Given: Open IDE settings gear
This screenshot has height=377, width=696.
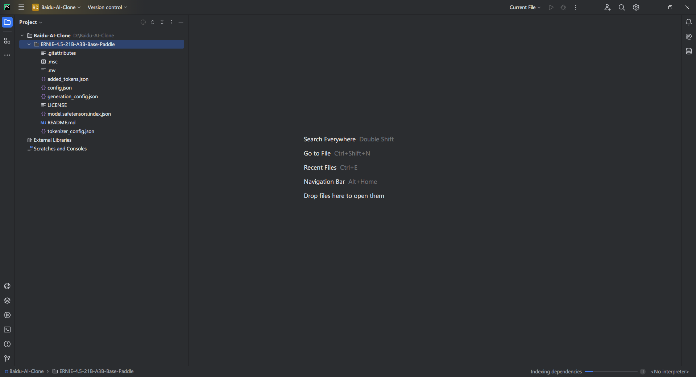Looking at the screenshot, I should click(636, 7).
